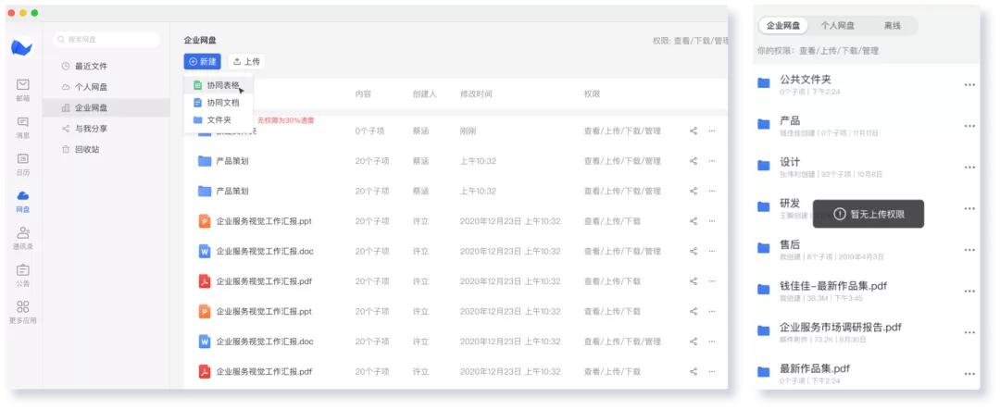Switch to 企业网盘 tab in right panel
Image resolution: width=1000 pixels, height=410 pixels.
(783, 26)
